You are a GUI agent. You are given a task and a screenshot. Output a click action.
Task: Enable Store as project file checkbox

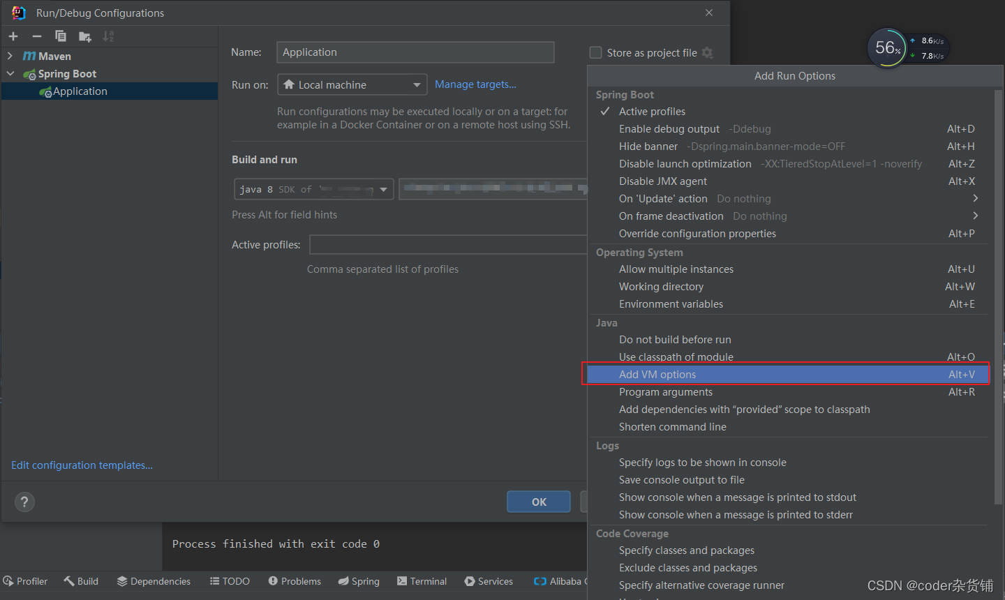point(595,52)
